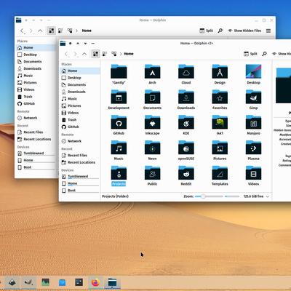
Task: Toggle Split view in back window
Action: click(x=206, y=31)
